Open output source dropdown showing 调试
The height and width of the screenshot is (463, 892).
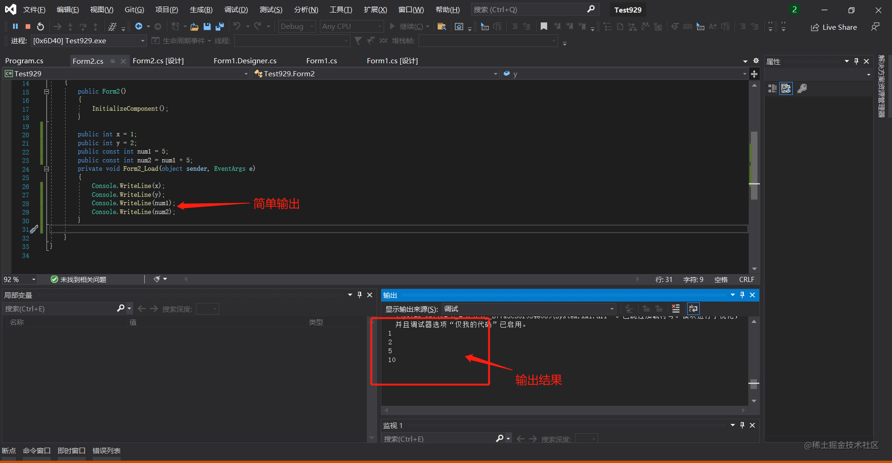529,309
